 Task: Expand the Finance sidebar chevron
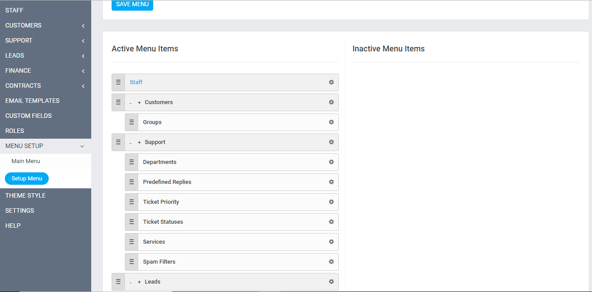(x=83, y=71)
